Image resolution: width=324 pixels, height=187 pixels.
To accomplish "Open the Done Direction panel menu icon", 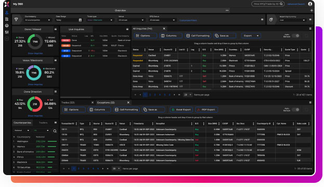I will [56, 92].
